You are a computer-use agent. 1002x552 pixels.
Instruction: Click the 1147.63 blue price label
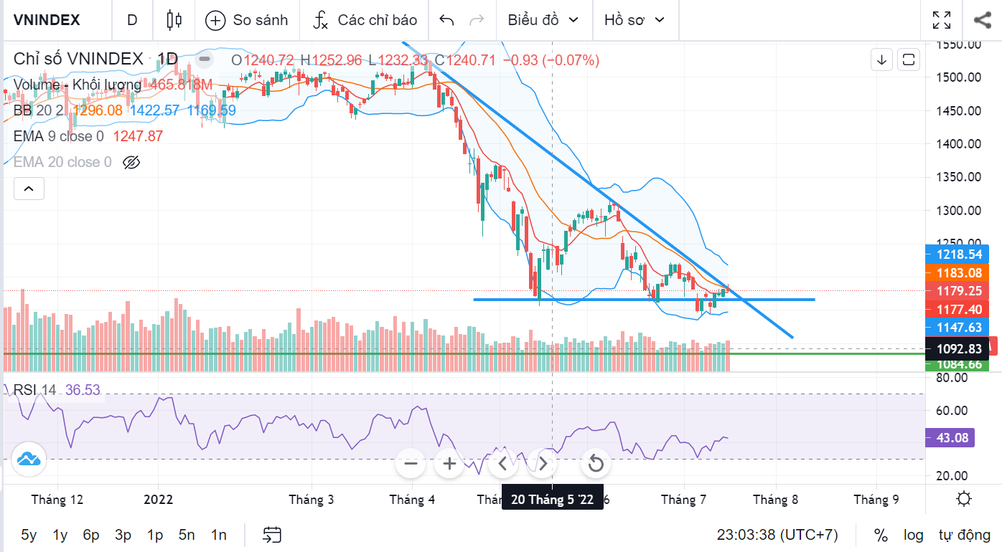click(957, 328)
